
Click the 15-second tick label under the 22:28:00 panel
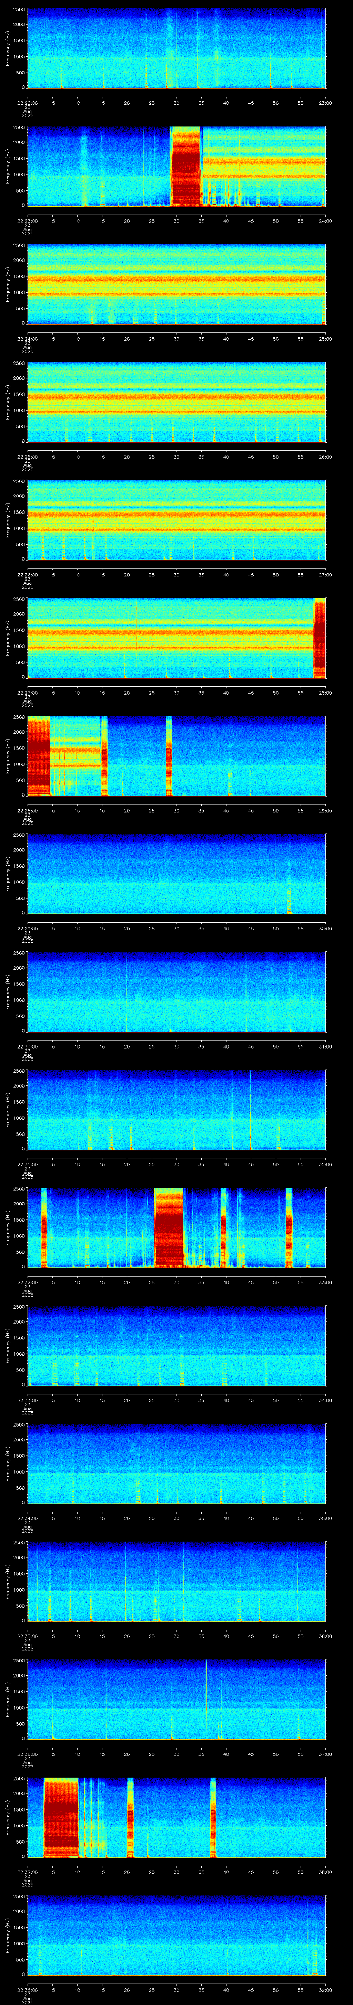point(102,810)
